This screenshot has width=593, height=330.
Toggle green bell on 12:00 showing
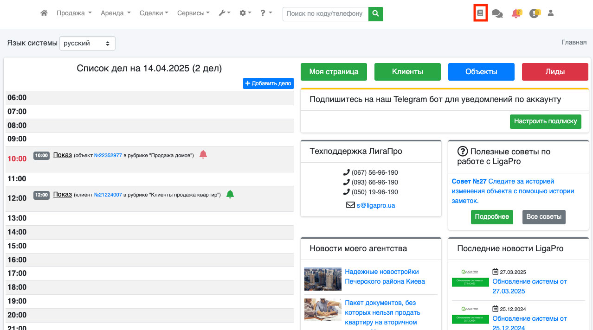tap(230, 194)
